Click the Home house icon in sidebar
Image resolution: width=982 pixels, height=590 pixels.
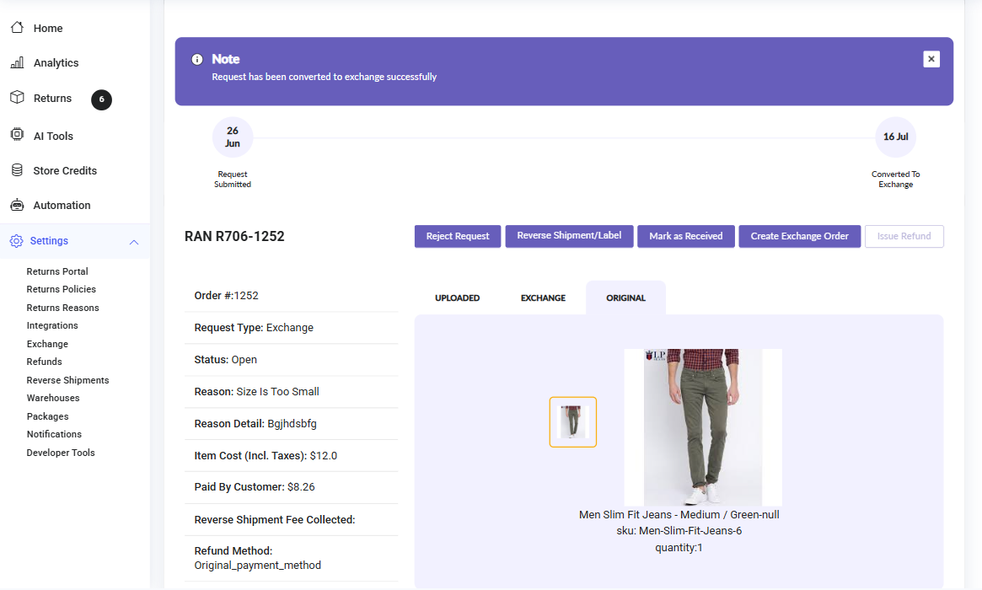click(17, 28)
